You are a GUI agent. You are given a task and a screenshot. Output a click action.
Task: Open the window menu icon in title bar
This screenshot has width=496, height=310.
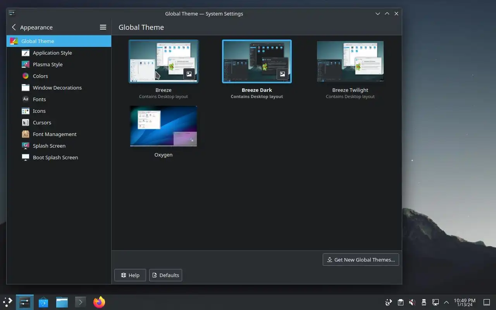(x=12, y=13)
